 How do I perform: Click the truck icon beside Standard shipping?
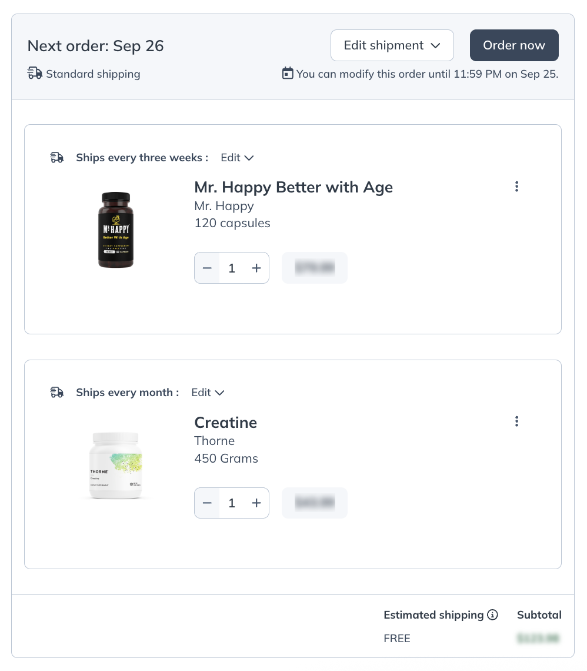(x=35, y=73)
